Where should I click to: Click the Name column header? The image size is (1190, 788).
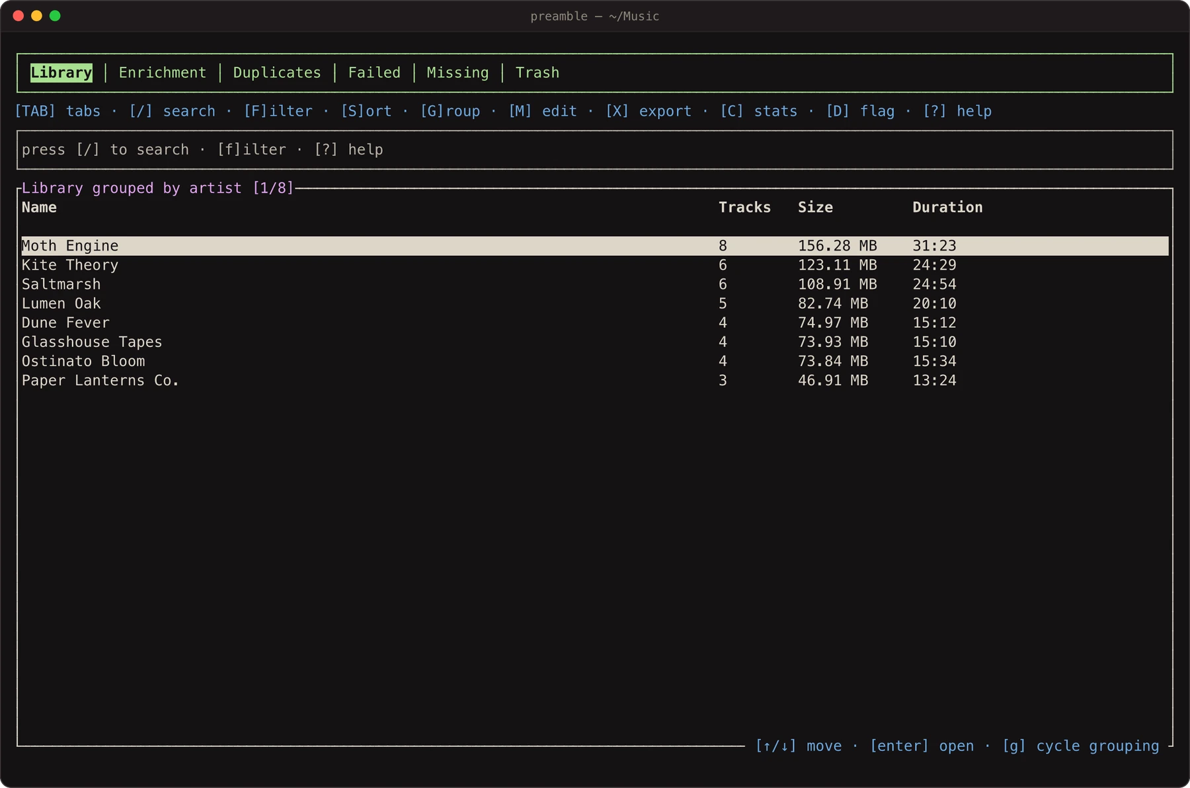pyautogui.click(x=39, y=208)
